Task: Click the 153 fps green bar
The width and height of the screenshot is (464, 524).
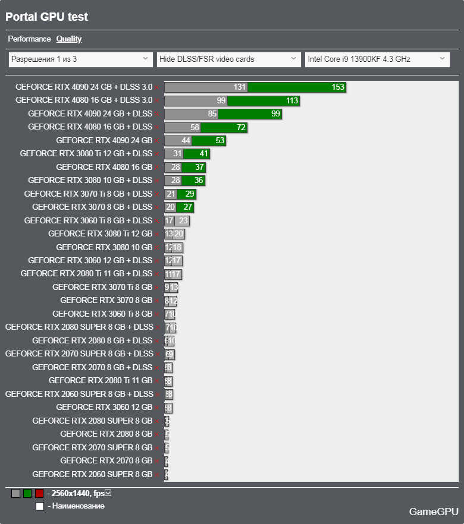Action: click(297, 87)
